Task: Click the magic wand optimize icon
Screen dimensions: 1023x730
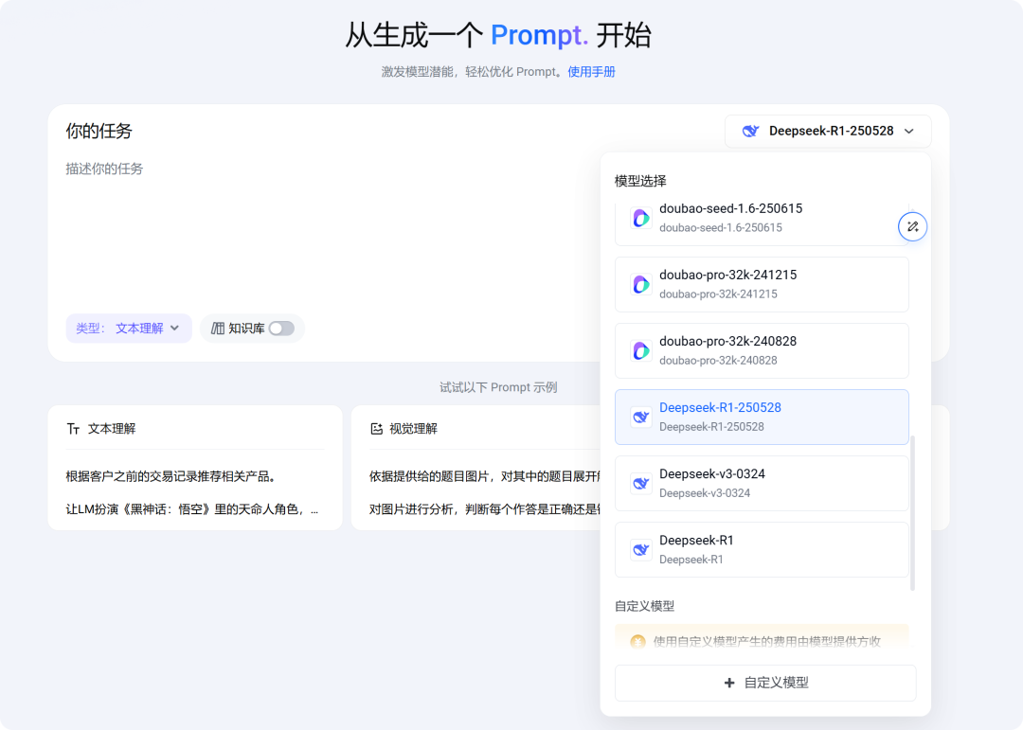Action: 912,227
